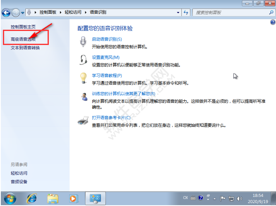Click the Show desktop strip

tap(273, 199)
